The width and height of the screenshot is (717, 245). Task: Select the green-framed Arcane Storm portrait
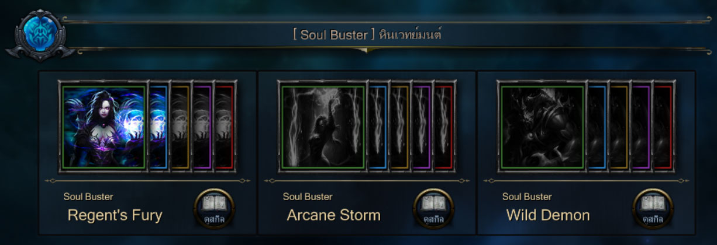point(323,128)
